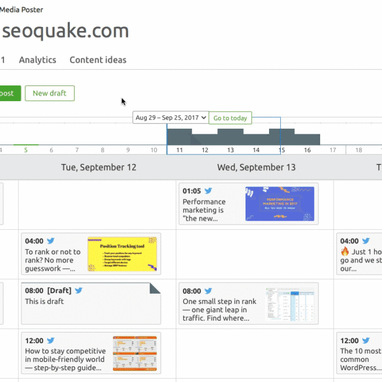Click Twitter icon on 01:05 Performance marketing post
Image resolution: width=382 pixels, height=382 pixels.
click(208, 191)
